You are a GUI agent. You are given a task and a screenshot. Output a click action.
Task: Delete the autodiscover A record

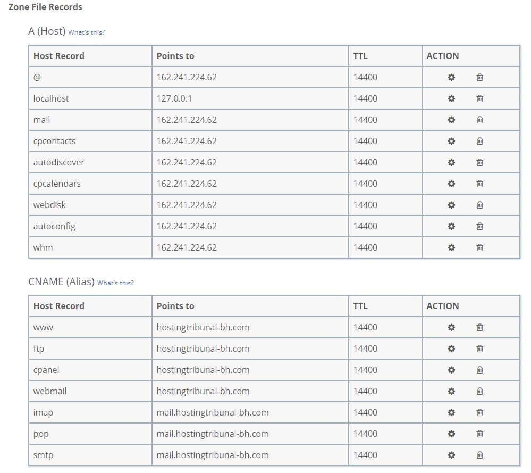pos(479,162)
